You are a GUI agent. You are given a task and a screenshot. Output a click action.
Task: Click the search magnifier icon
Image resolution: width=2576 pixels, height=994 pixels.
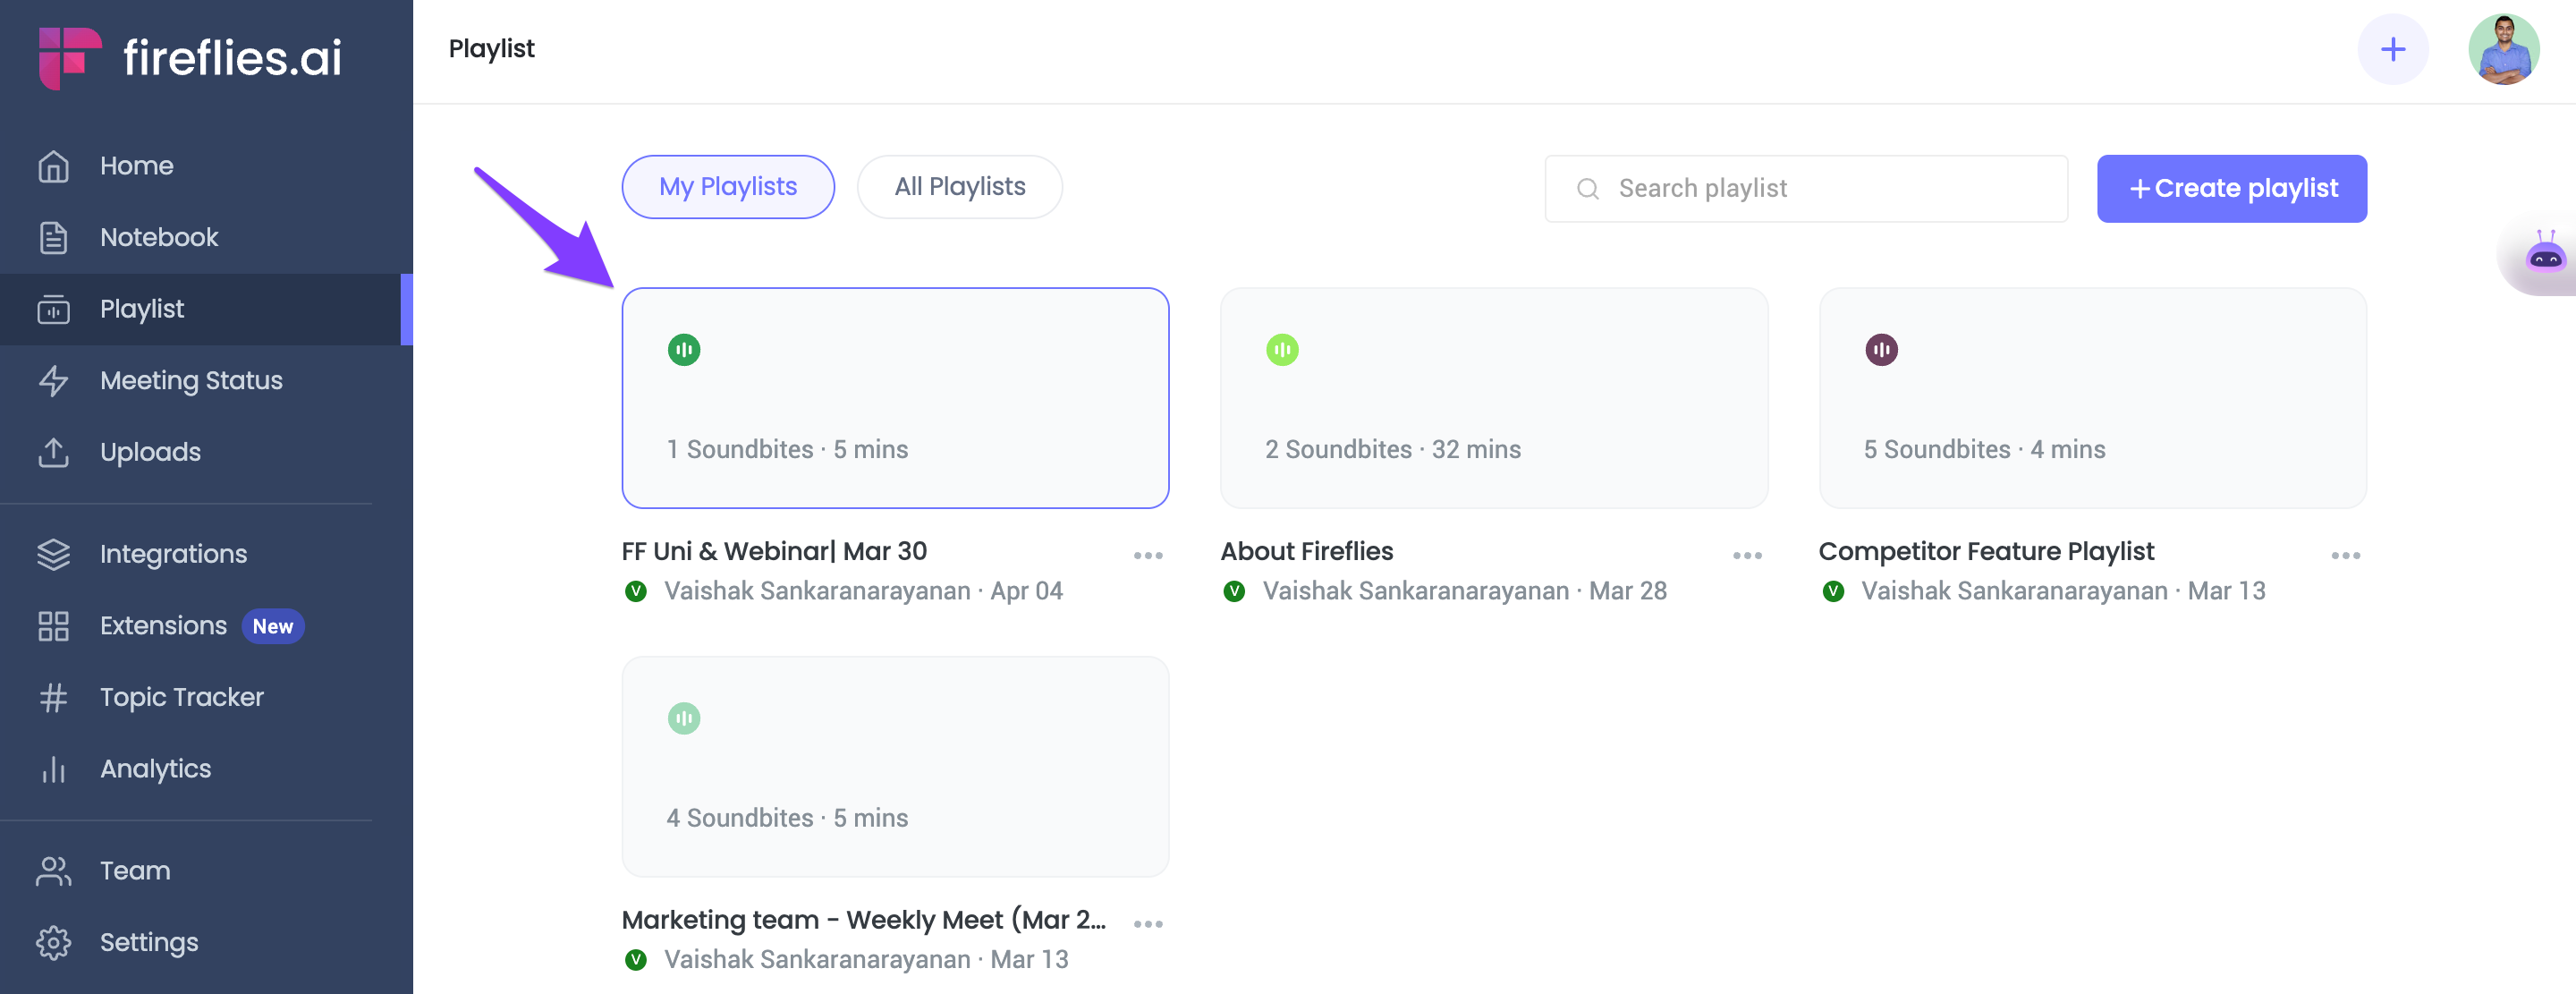coord(1587,189)
